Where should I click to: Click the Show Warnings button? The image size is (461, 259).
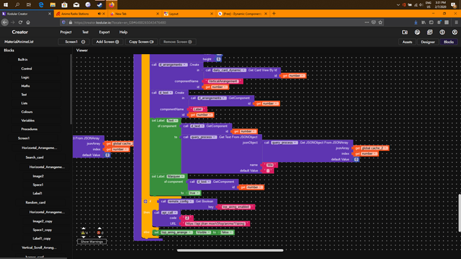(92, 242)
